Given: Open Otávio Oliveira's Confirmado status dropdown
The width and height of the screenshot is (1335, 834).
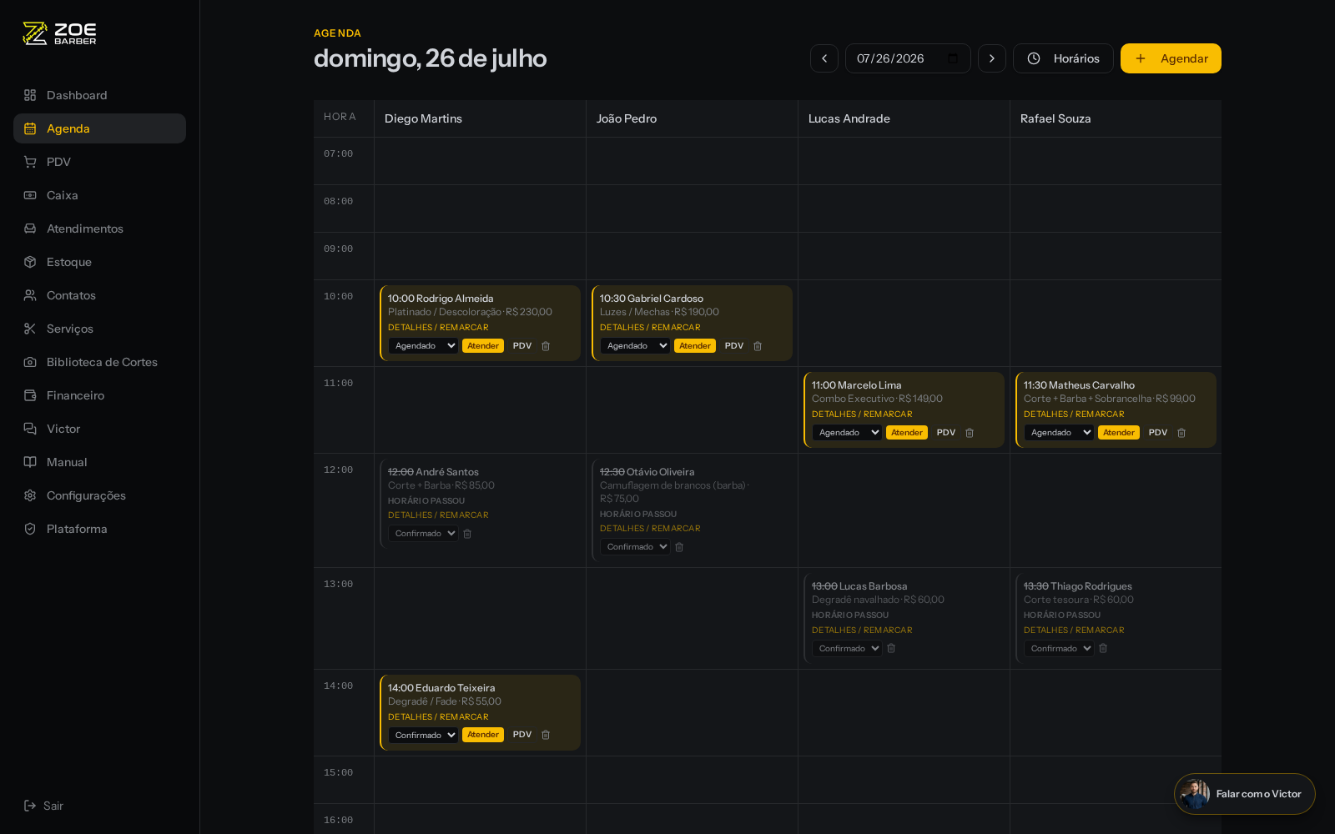Looking at the screenshot, I should 635,547.
